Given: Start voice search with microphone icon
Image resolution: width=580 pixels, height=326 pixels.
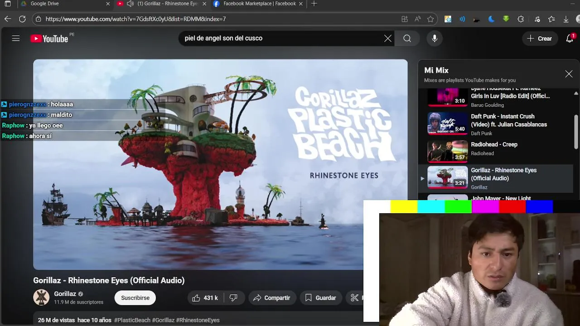Looking at the screenshot, I should 435,38.
